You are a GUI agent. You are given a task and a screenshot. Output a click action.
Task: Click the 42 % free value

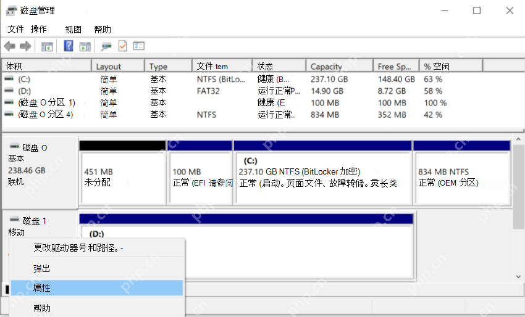point(433,115)
